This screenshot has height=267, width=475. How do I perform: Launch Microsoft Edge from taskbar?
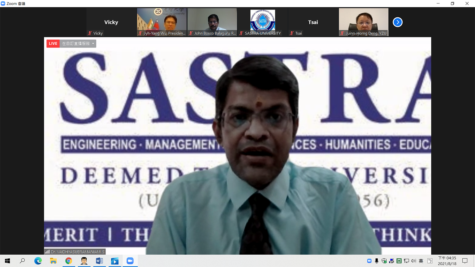38,261
